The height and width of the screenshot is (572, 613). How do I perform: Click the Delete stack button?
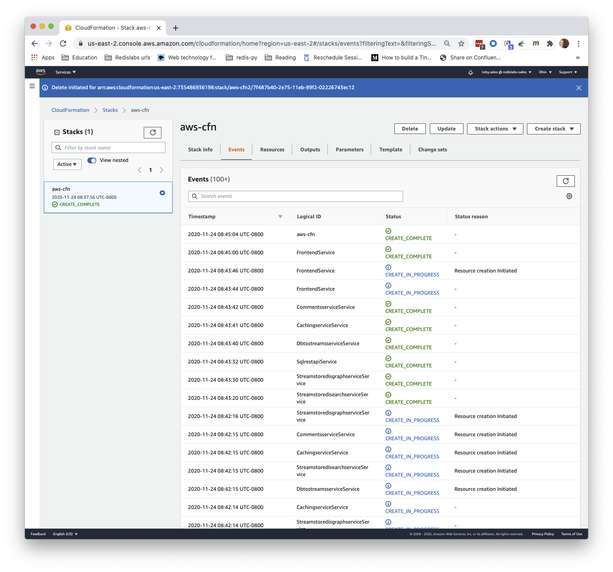tap(410, 129)
